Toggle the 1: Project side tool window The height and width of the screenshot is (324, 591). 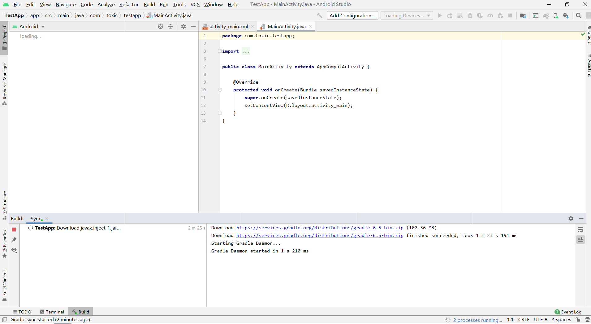(4, 37)
